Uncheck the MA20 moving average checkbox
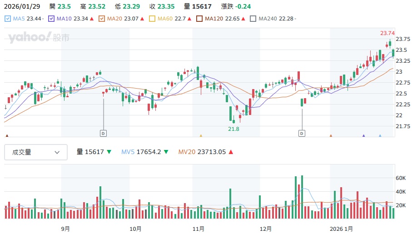The image size is (412, 234). click(102, 19)
